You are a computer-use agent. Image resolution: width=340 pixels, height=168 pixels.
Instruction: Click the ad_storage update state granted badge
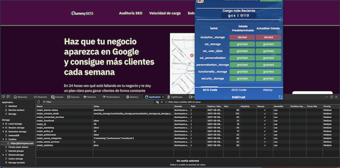point(268,44)
